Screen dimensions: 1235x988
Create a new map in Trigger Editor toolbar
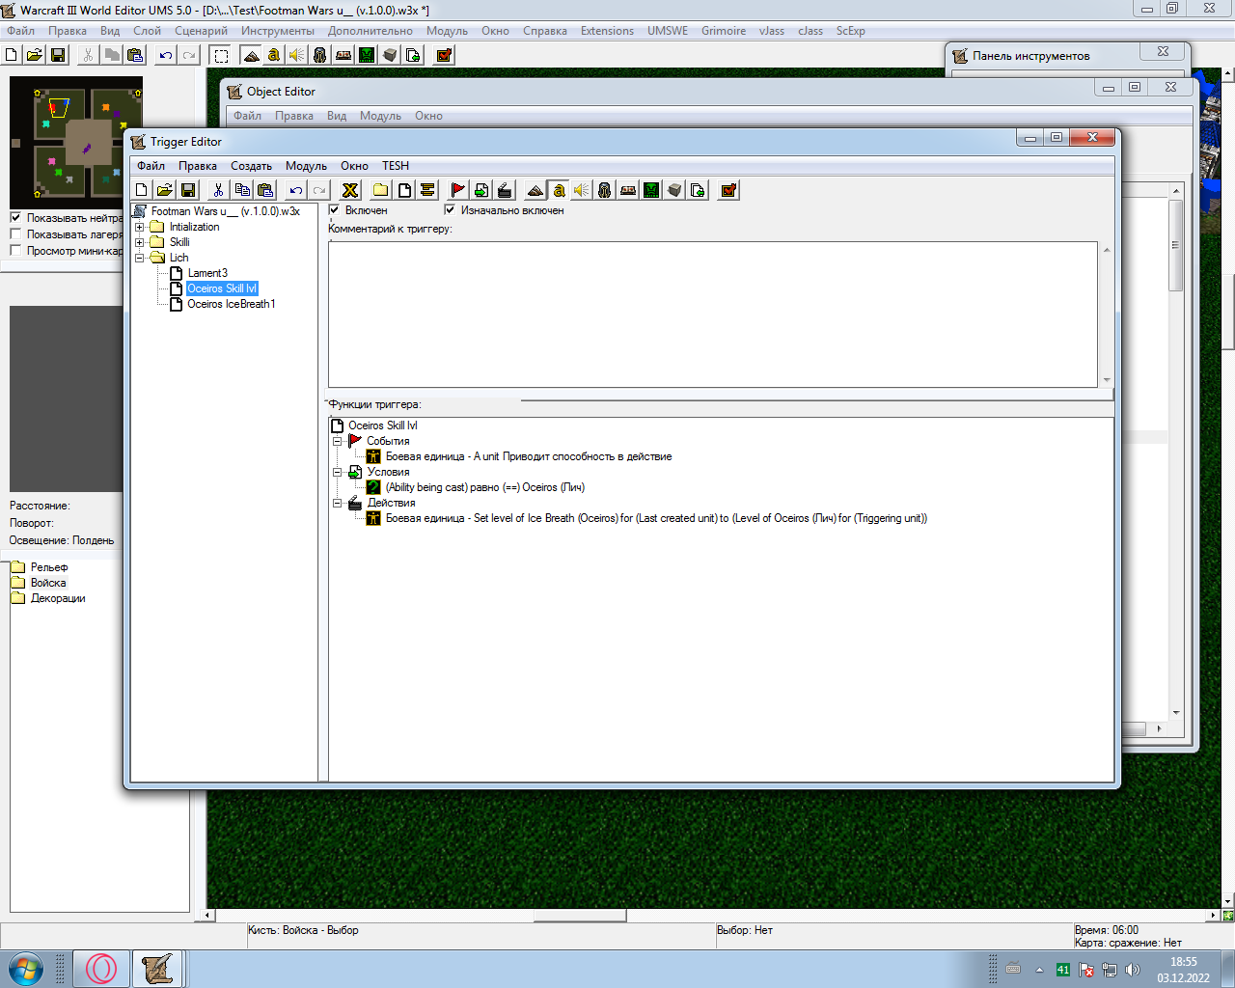(142, 190)
